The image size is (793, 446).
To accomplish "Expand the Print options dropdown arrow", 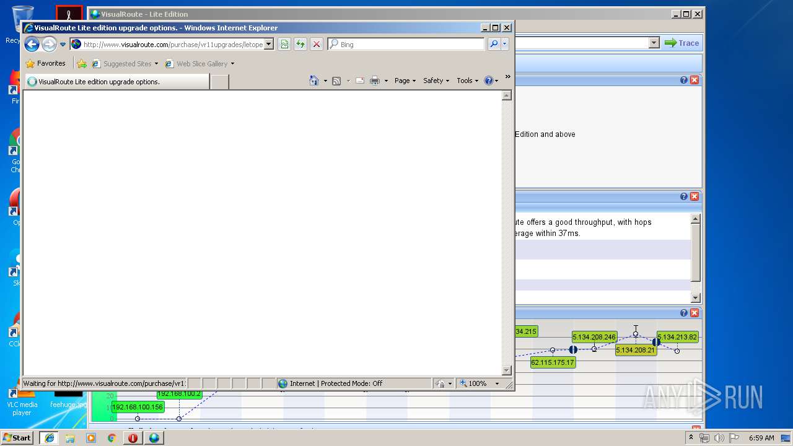I will (386, 81).
